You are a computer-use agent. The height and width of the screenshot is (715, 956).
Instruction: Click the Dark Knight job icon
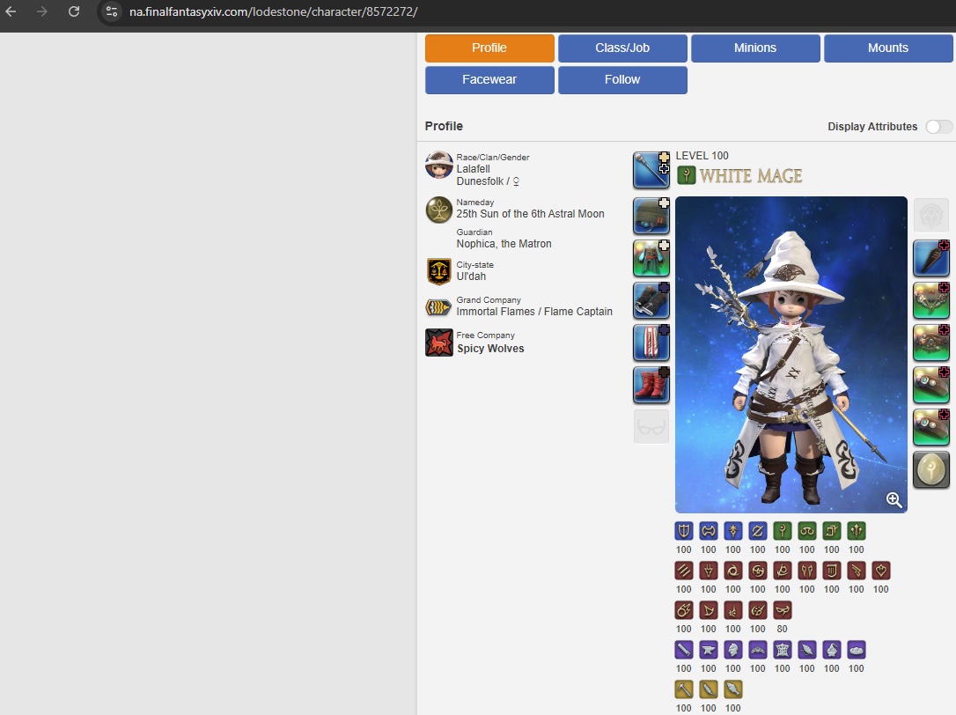click(733, 531)
